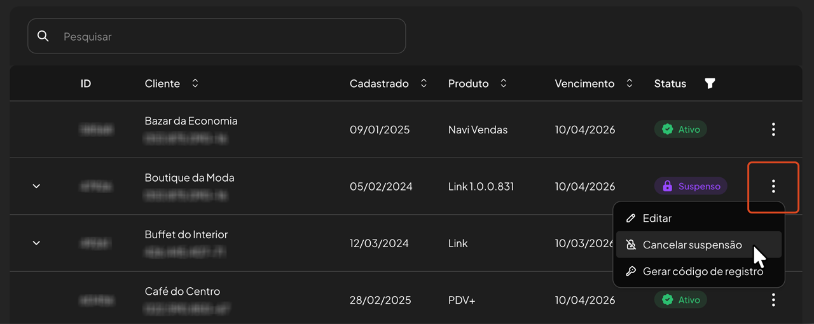Click the three-dot menu for Boutique da Moda
Image resolution: width=814 pixels, height=324 pixels.
(x=773, y=186)
